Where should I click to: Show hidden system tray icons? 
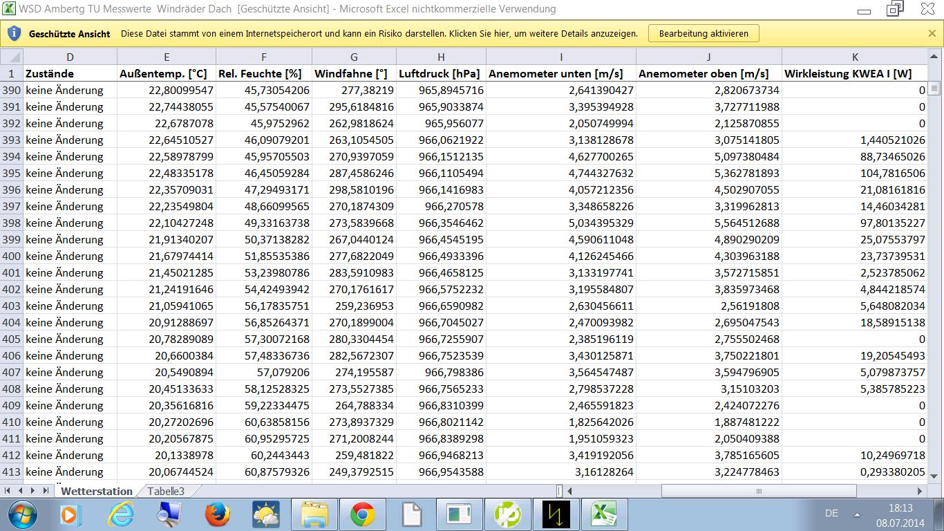coord(857,514)
